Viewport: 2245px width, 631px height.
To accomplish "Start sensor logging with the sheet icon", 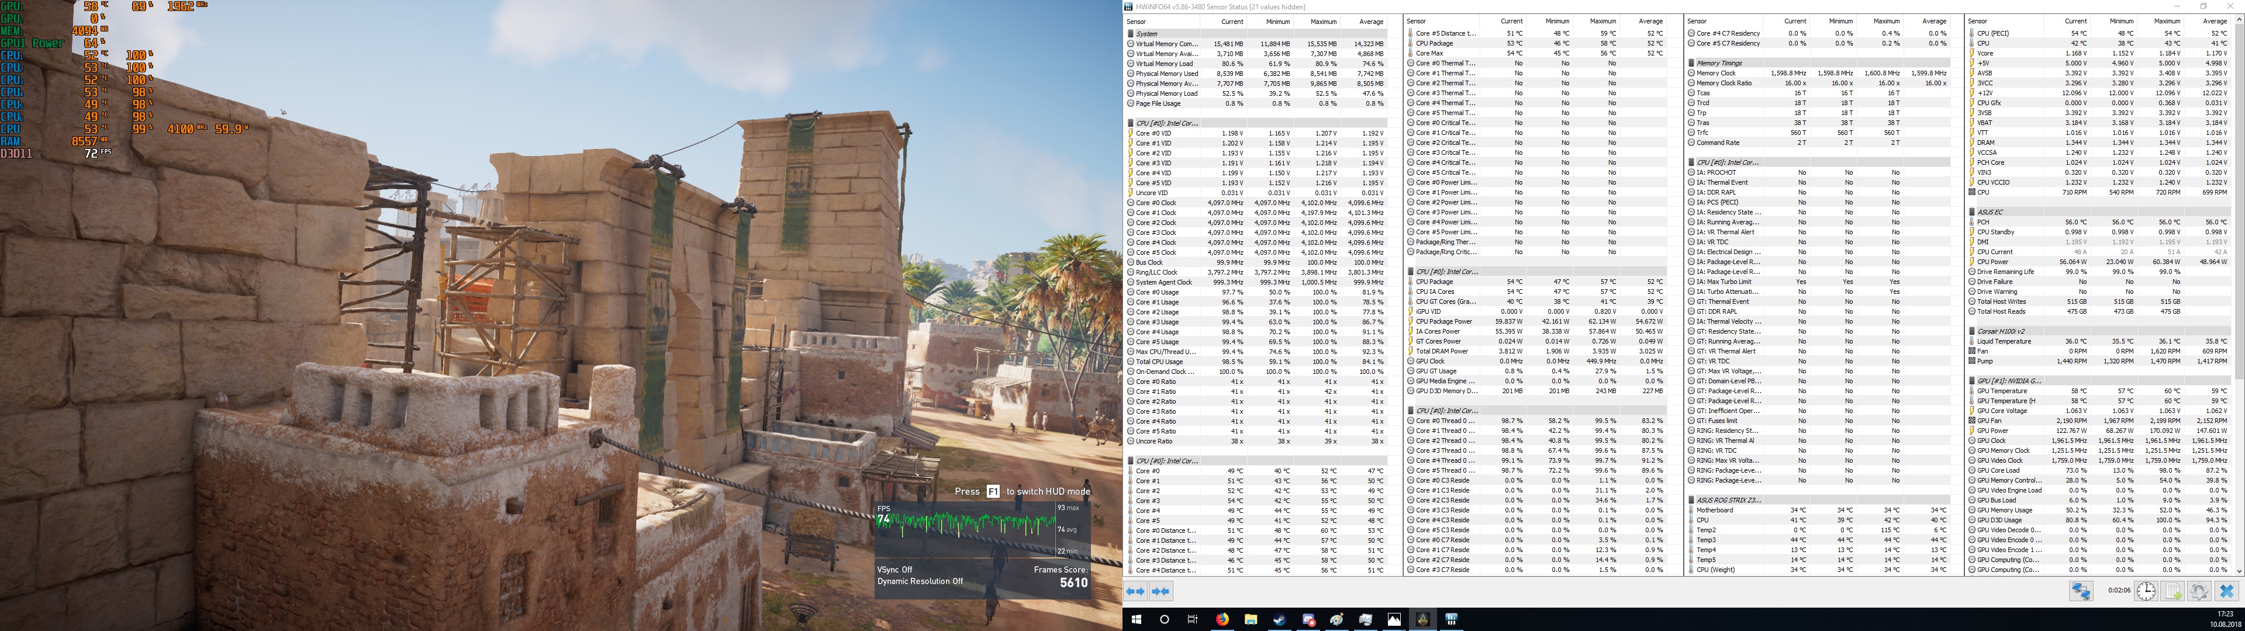I will coord(2173,591).
